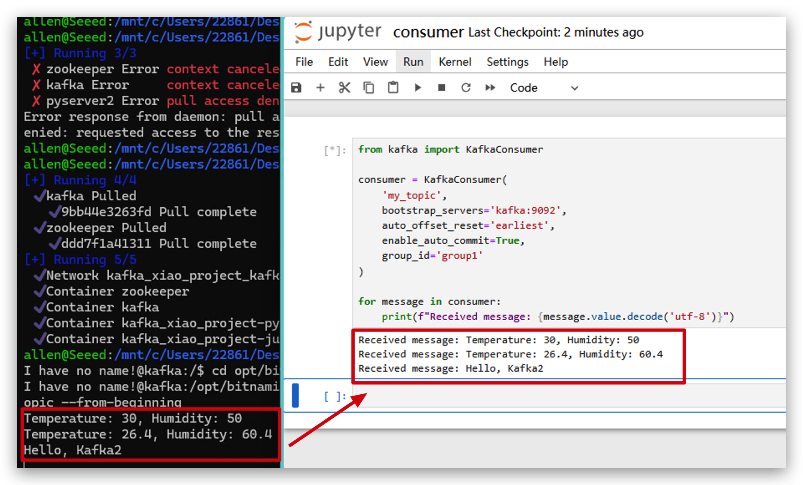Click into the empty code cell input
Image resolution: width=803 pixels, height=485 pixels.
pyautogui.click(x=569, y=396)
